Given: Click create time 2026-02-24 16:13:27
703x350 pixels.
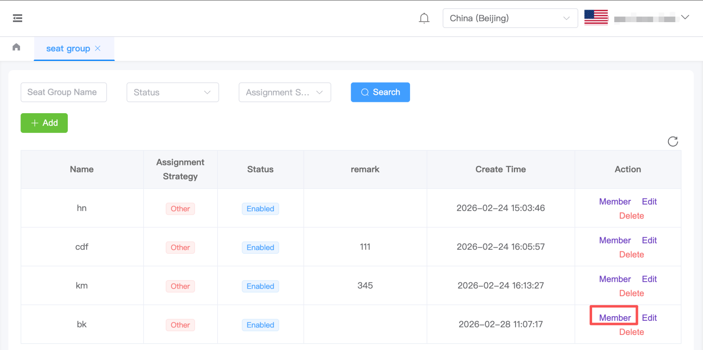Looking at the screenshot, I should 501,286.
